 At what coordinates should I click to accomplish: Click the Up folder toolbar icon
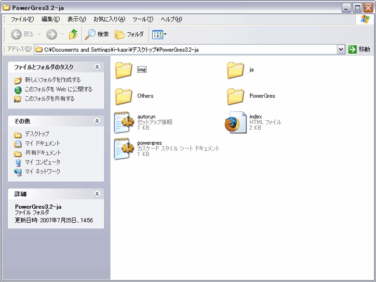pyautogui.click(x=73, y=34)
